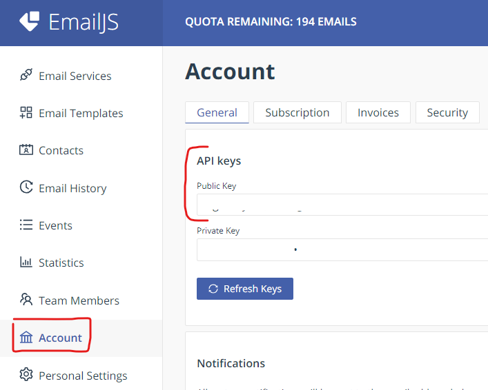Click the EmailJS brand name text
488x390 pixels.
[x=84, y=22]
